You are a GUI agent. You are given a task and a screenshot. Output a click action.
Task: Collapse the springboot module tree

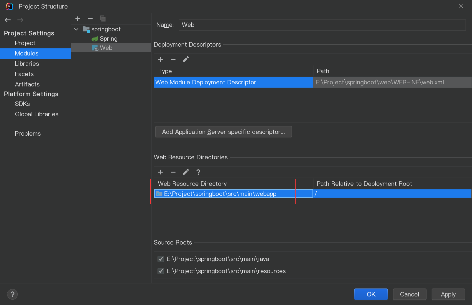pos(76,29)
